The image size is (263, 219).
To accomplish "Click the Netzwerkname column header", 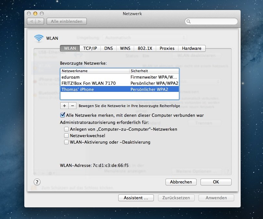I will point(95,71).
